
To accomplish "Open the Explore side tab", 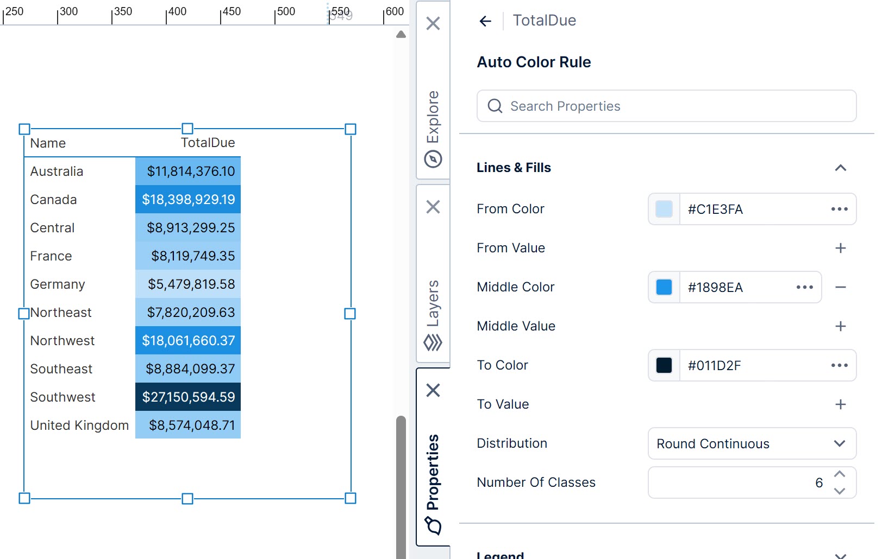I will point(433,128).
